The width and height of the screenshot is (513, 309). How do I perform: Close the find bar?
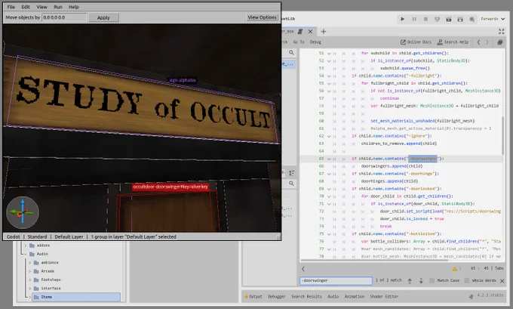(502, 281)
